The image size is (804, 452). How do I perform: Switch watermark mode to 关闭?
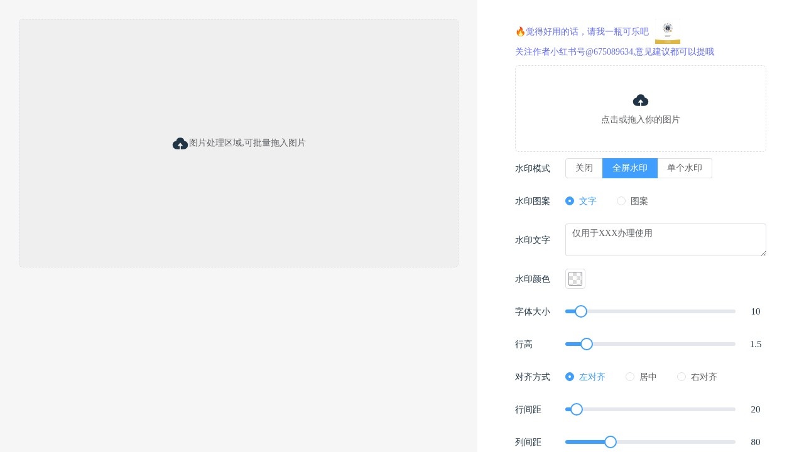(x=584, y=168)
